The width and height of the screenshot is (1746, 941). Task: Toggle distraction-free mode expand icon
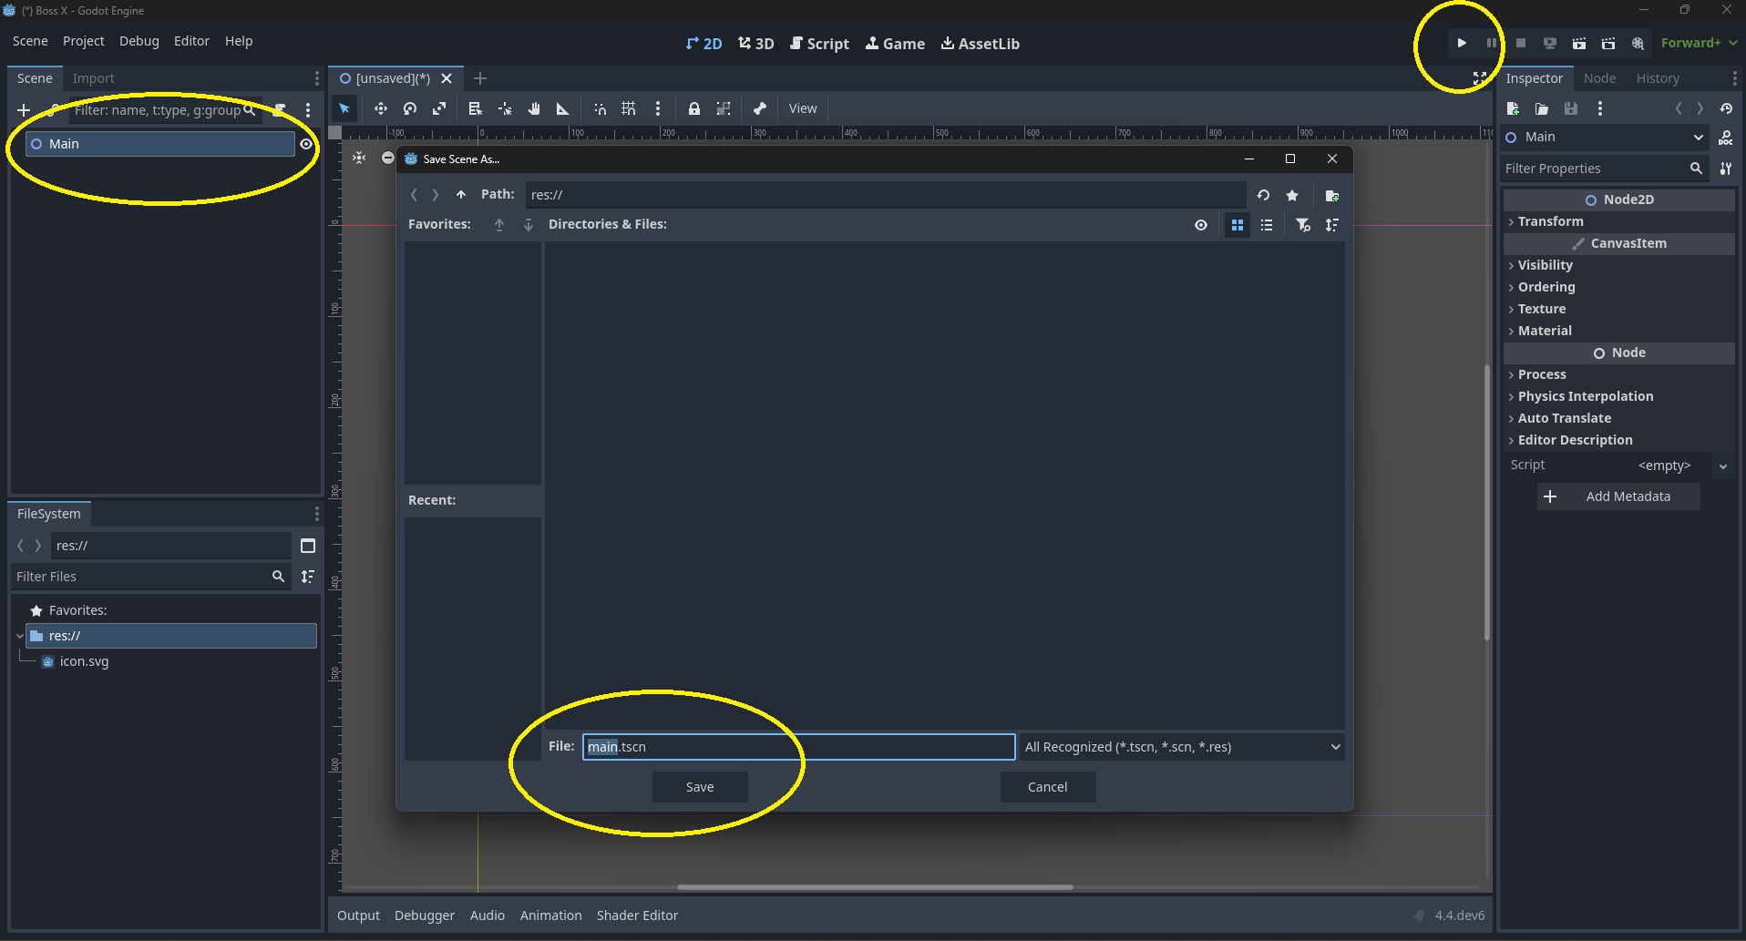(x=1480, y=78)
